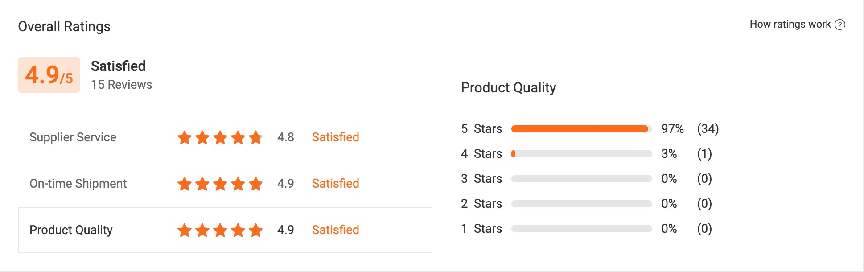Click the 4.9/5 overall score badge
The height and width of the screenshot is (272, 864).
49,75
